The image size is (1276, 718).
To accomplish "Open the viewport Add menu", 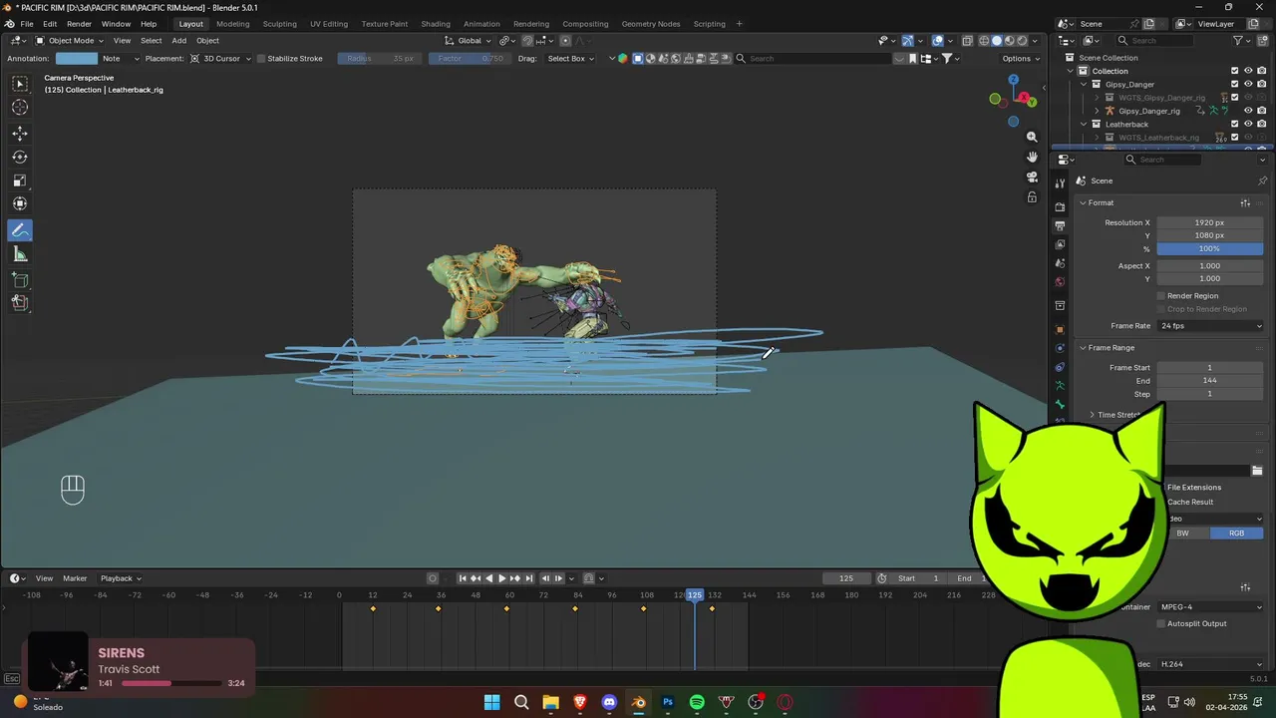I will [x=178, y=41].
